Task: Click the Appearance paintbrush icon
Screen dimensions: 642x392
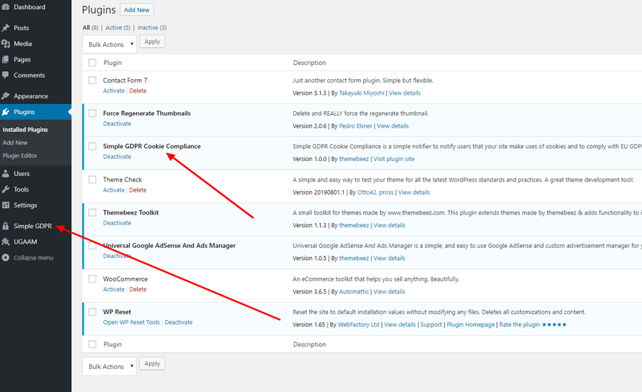Action: click(x=6, y=96)
